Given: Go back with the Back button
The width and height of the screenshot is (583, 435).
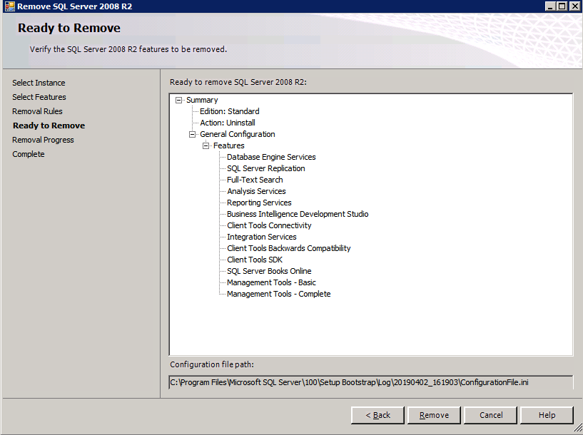Looking at the screenshot, I should [x=377, y=415].
